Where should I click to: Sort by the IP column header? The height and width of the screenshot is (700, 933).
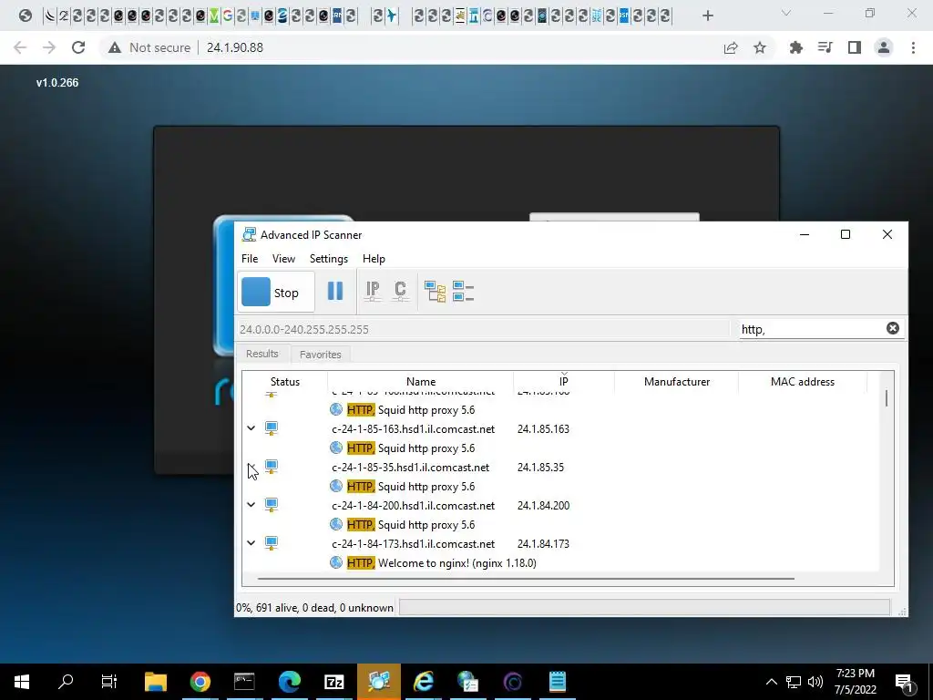click(563, 382)
